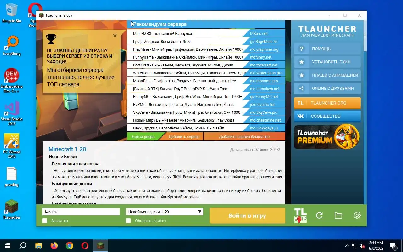Click the kakapis username input field

(x=81, y=212)
